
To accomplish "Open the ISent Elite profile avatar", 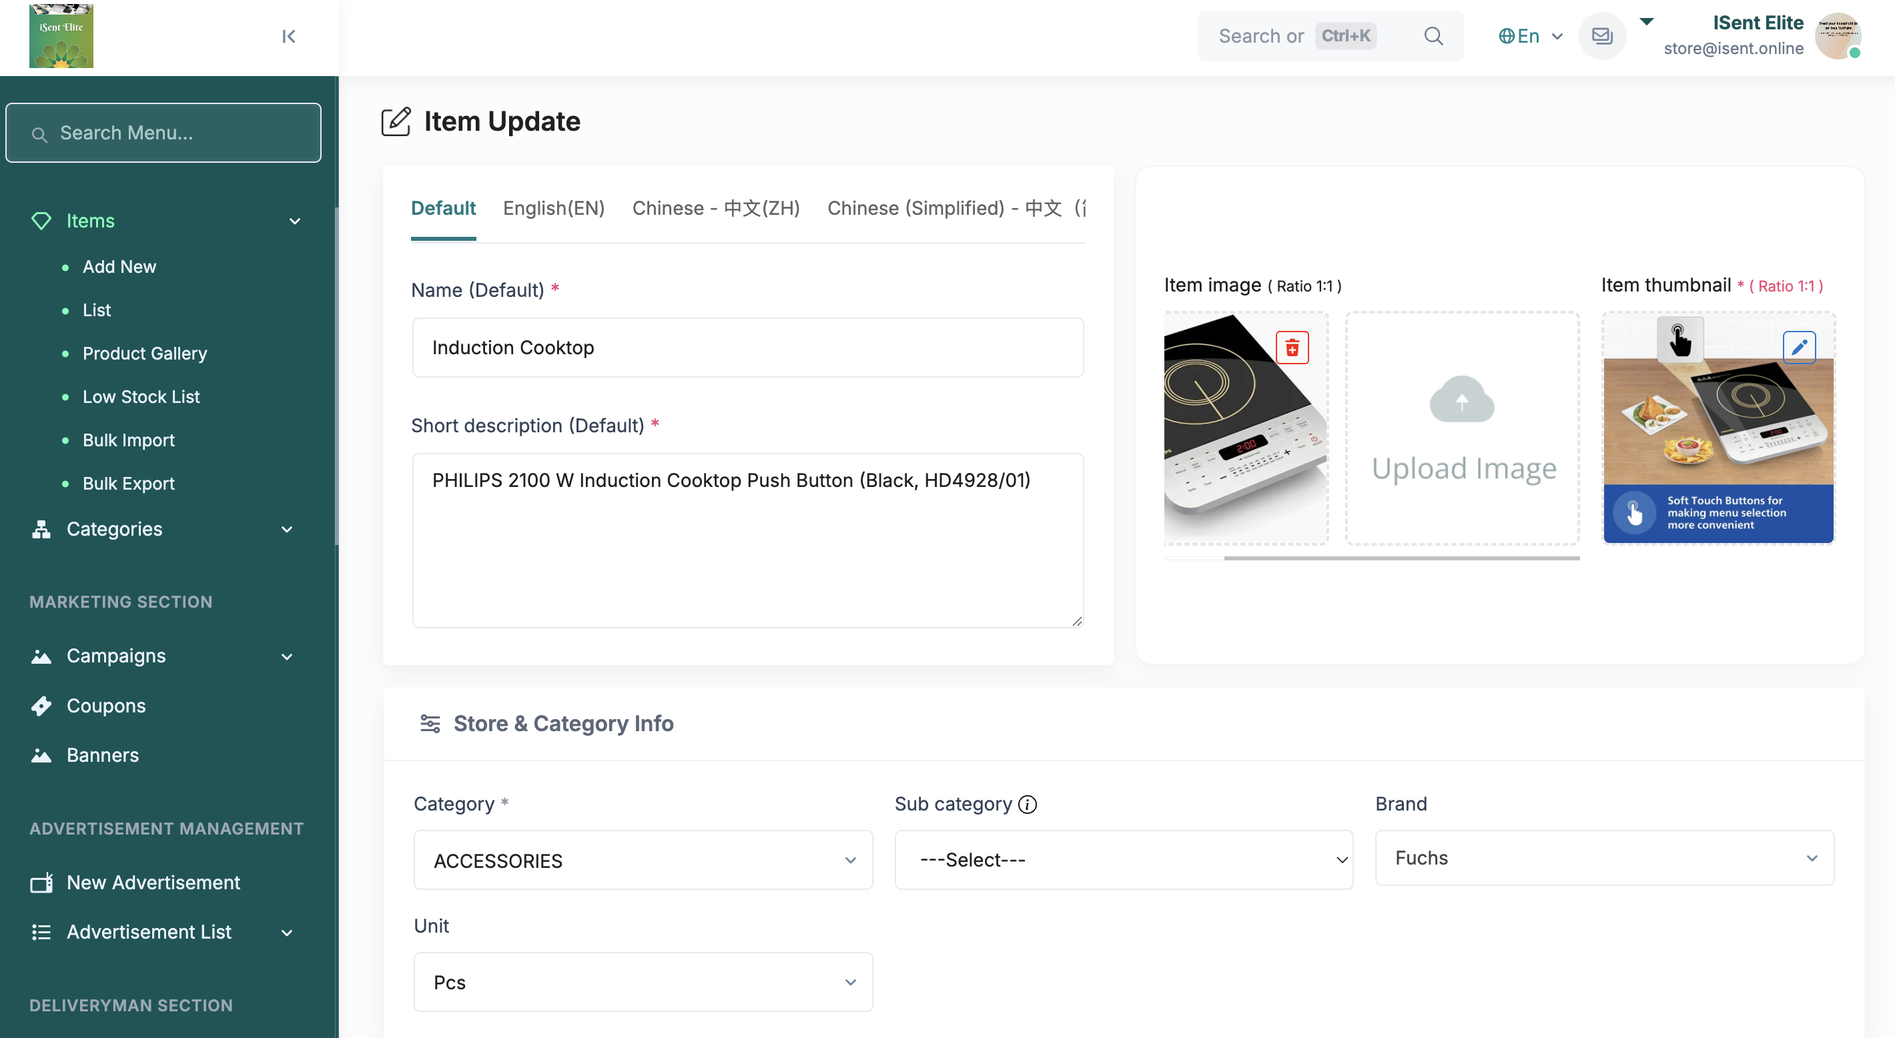I will click(1837, 36).
